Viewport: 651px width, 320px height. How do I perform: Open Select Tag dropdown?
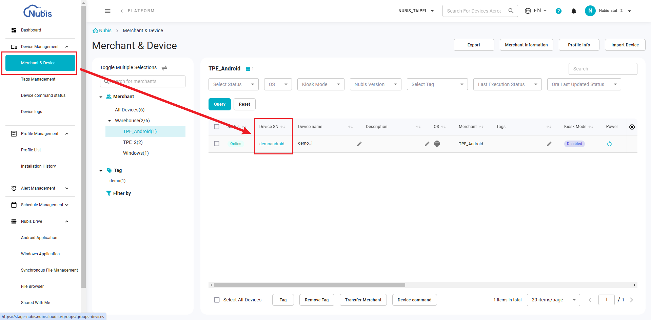point(437,84)
